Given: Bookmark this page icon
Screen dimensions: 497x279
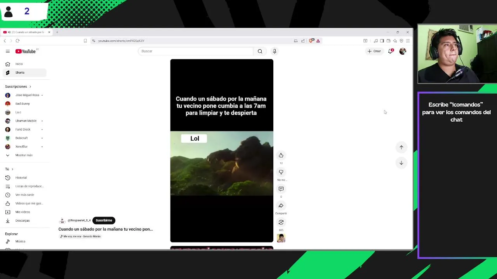Looking at the screenshot, I should coord(85,41).
